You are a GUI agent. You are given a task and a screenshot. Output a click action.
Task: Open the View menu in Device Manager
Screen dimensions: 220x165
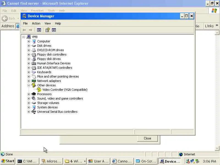(48, 23)
